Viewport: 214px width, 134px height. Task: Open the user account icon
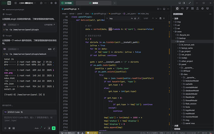click(56, 3)
